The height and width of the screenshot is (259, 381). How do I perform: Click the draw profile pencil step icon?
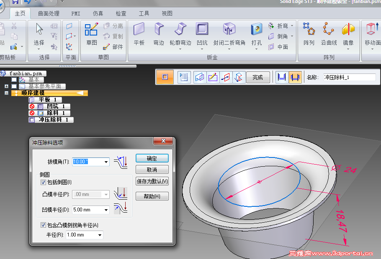(x=213, y=77)
